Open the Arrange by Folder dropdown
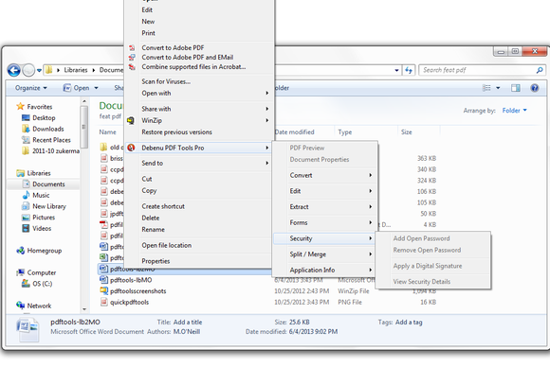Screen dimensions: 550x367 (x=515, y=111)
